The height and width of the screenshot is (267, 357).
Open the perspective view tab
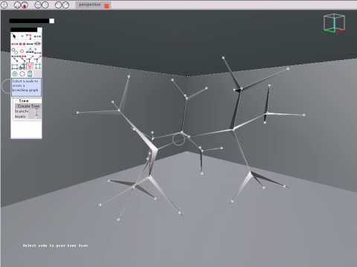click(90, 4)
